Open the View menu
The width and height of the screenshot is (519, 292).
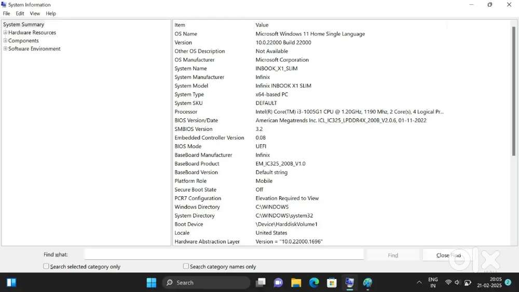coord(35,14)
